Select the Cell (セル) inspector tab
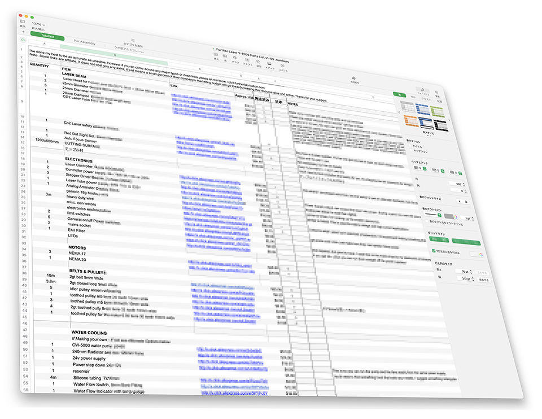This screenshot has width=542, height=419. click(412, 97)
